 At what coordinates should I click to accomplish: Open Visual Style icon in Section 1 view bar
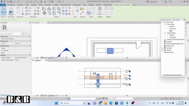pyautogui.click(x=44, y=96)
